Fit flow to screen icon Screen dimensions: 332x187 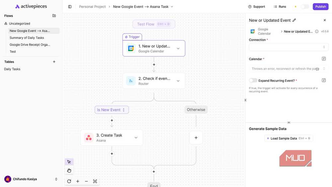pos(95,181)
